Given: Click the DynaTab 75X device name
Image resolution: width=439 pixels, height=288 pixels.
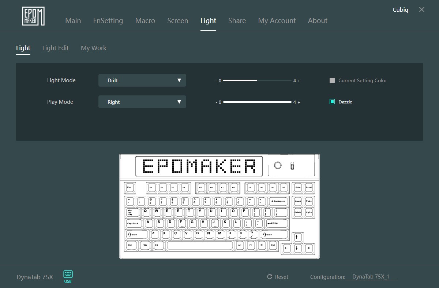Looking at the screenshot, I should [x=35, y=277].
